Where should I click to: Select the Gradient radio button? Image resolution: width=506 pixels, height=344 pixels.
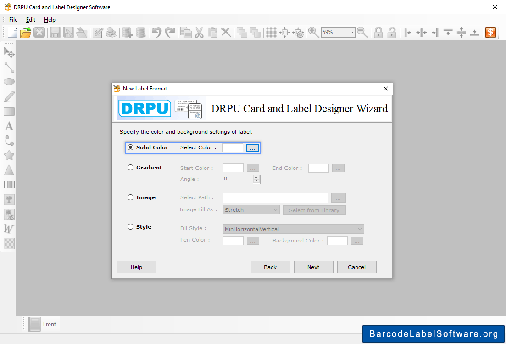(x=130, y=167)
